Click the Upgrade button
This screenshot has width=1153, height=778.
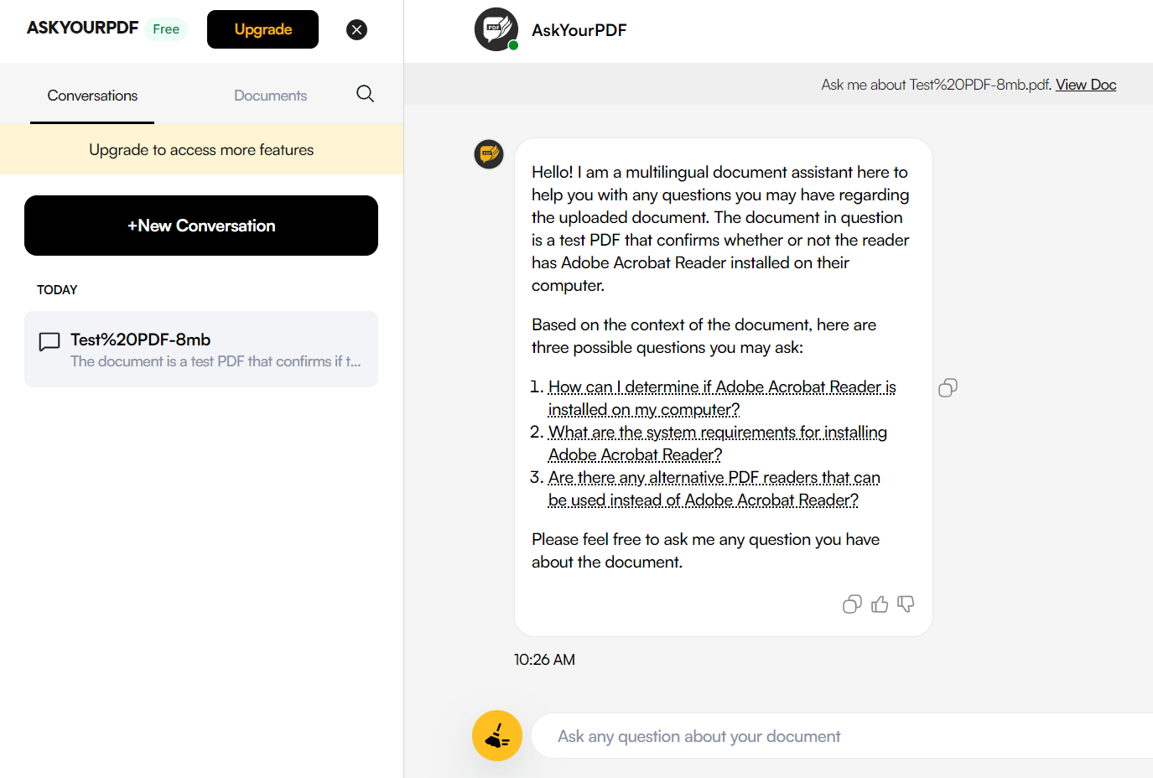(262, 29)
